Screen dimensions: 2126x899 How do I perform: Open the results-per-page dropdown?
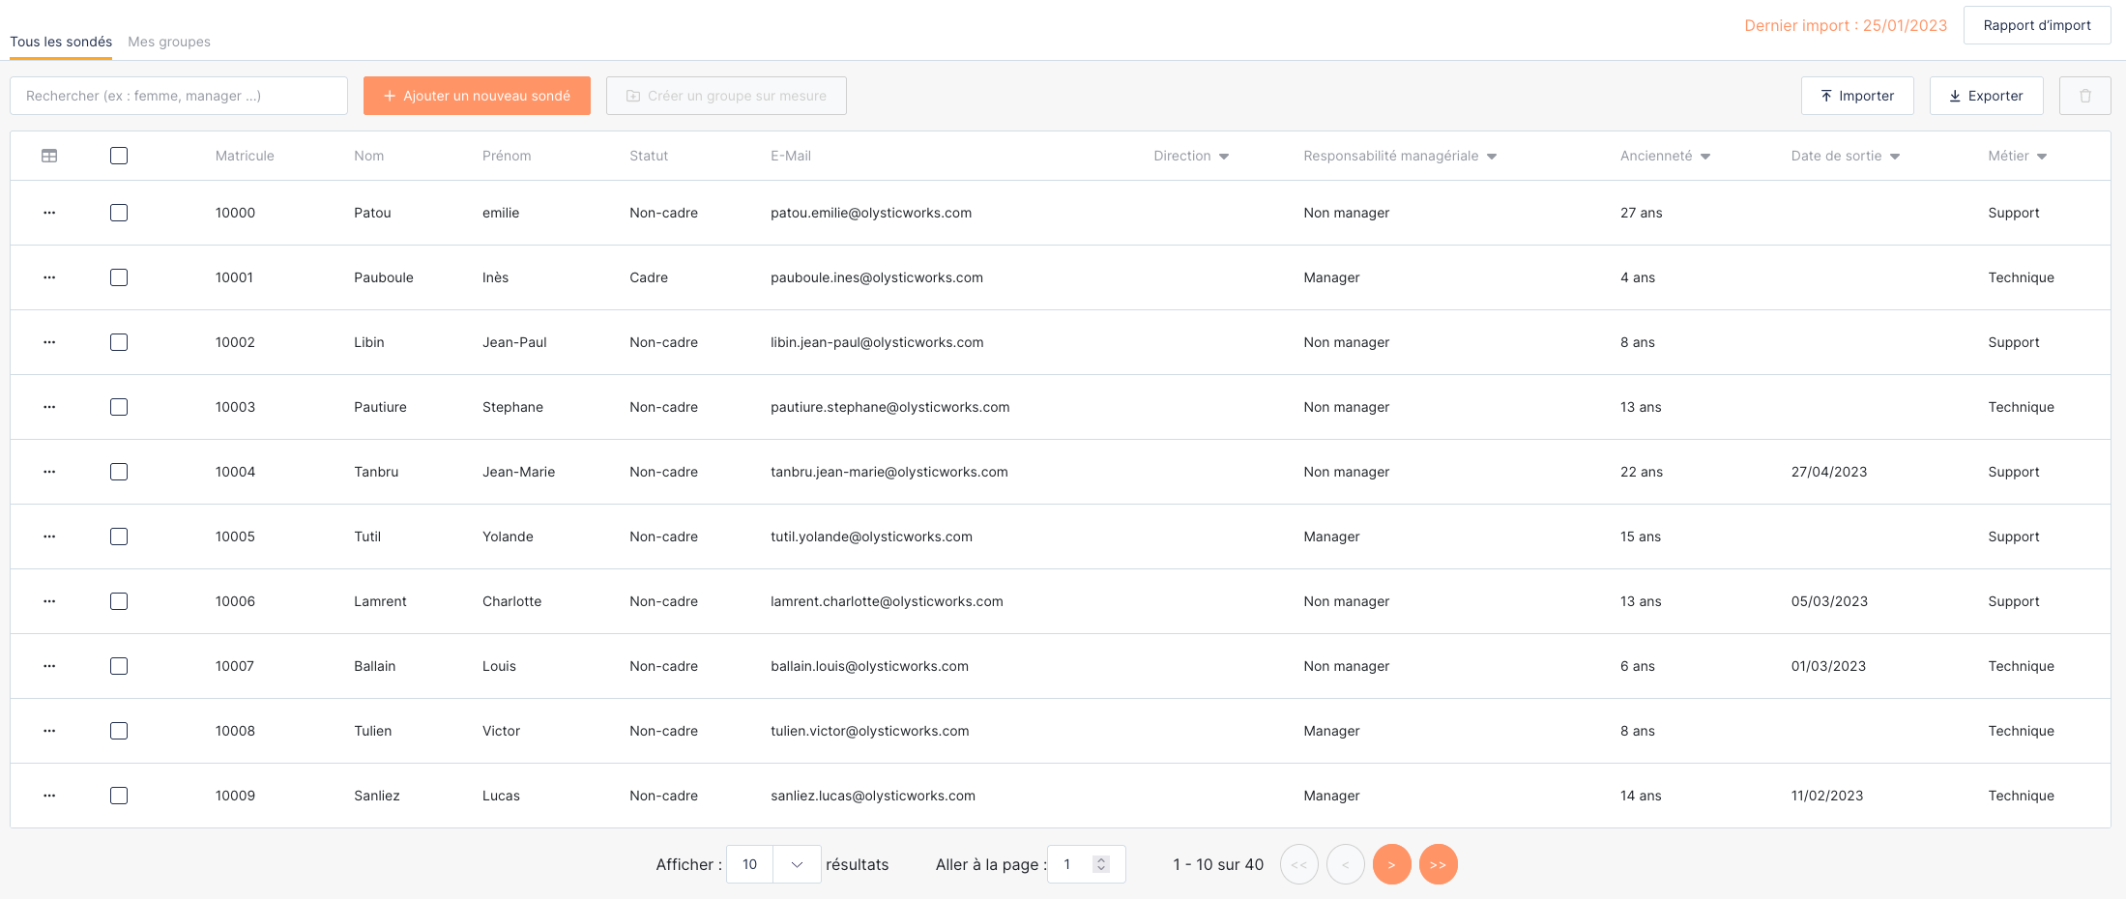click(x=797, y=864)
